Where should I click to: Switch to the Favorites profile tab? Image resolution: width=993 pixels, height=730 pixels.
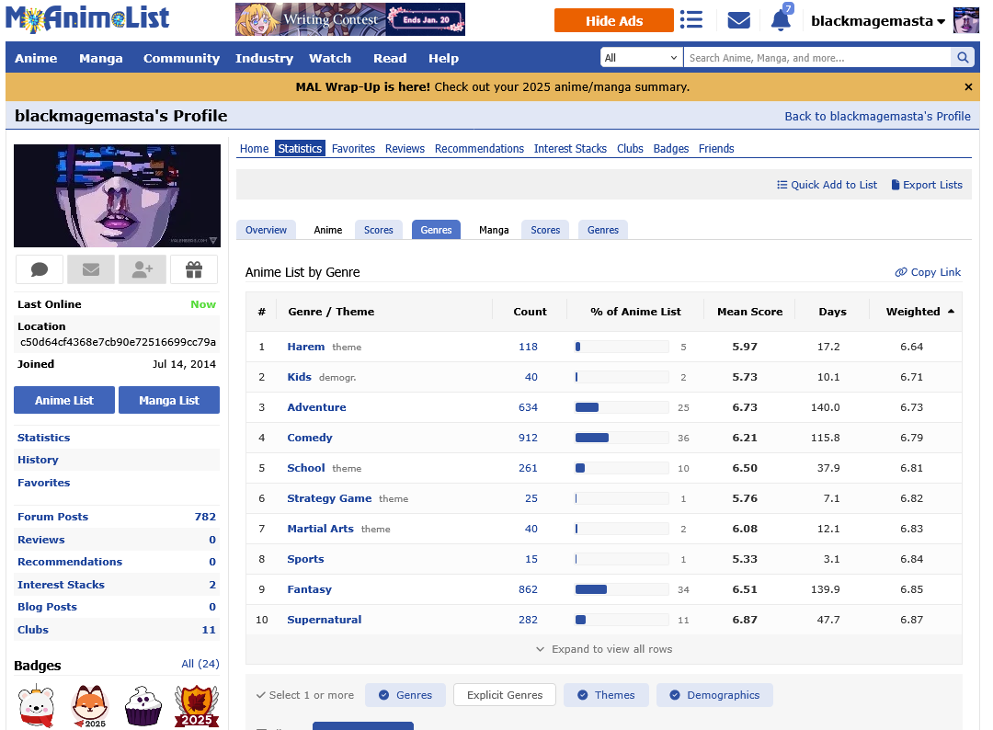click(x=353, y=149)
